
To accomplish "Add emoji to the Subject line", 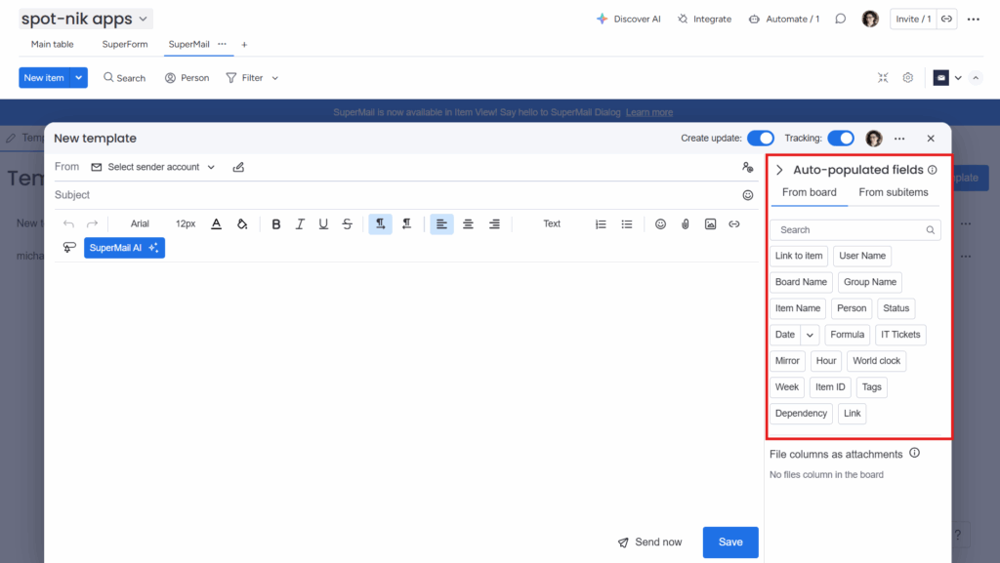I will coord(748,195).
